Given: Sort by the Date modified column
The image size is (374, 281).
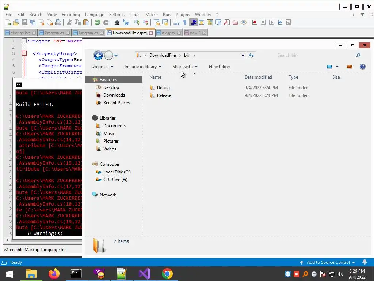Looking at the screenshot, I should point(258,77).
